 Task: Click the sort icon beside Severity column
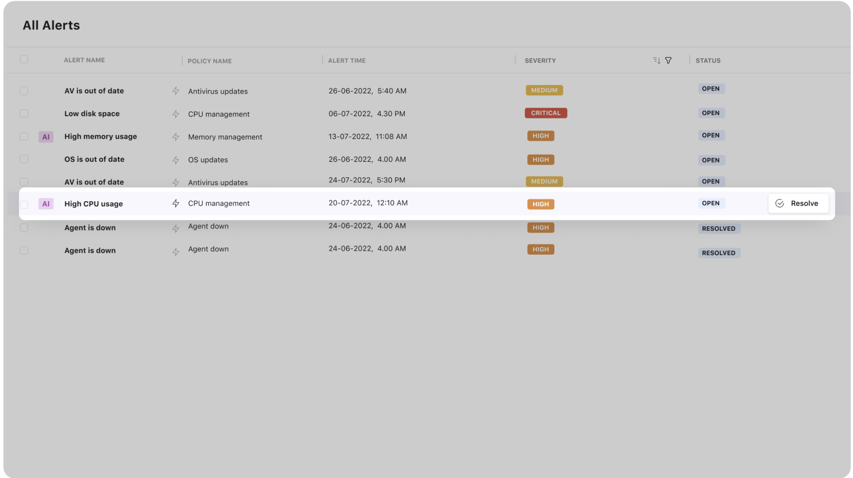pyautogui.click(x=656, y=60)
